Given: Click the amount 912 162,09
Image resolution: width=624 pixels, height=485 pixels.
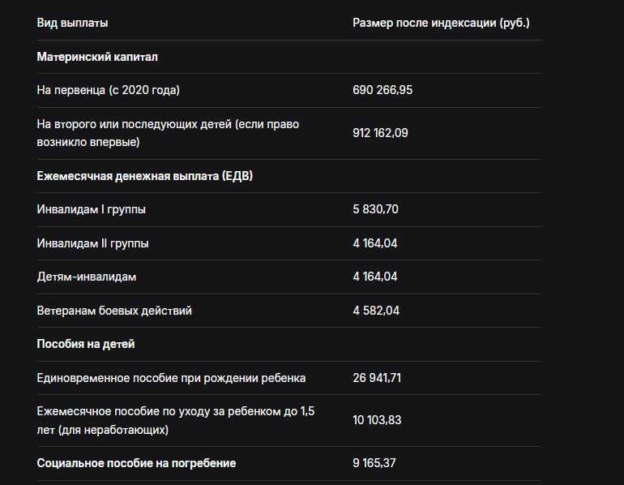Looking at the screenshot, I should 380,133.
